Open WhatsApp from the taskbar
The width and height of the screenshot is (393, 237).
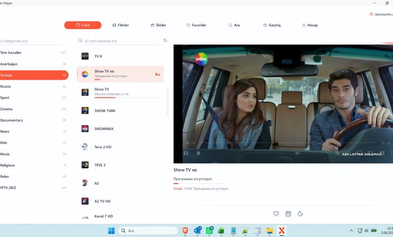click(209, 230)
